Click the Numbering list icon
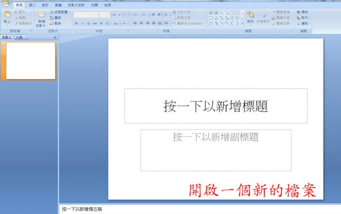Image resolution: width=341 pixels, height=214 pixels. 145,14
